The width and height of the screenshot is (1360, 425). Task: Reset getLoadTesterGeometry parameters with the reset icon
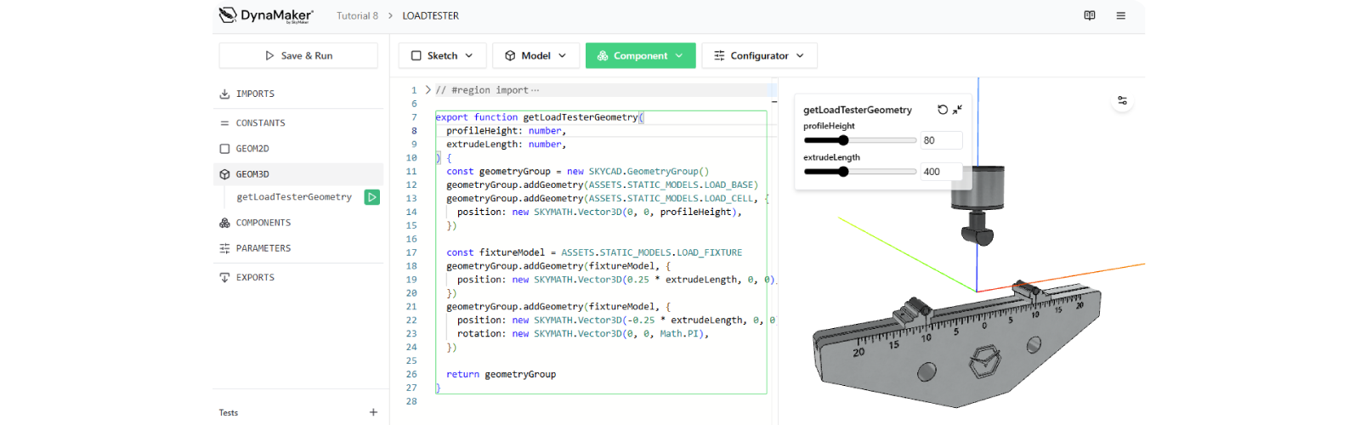click(x=943, y=110)
